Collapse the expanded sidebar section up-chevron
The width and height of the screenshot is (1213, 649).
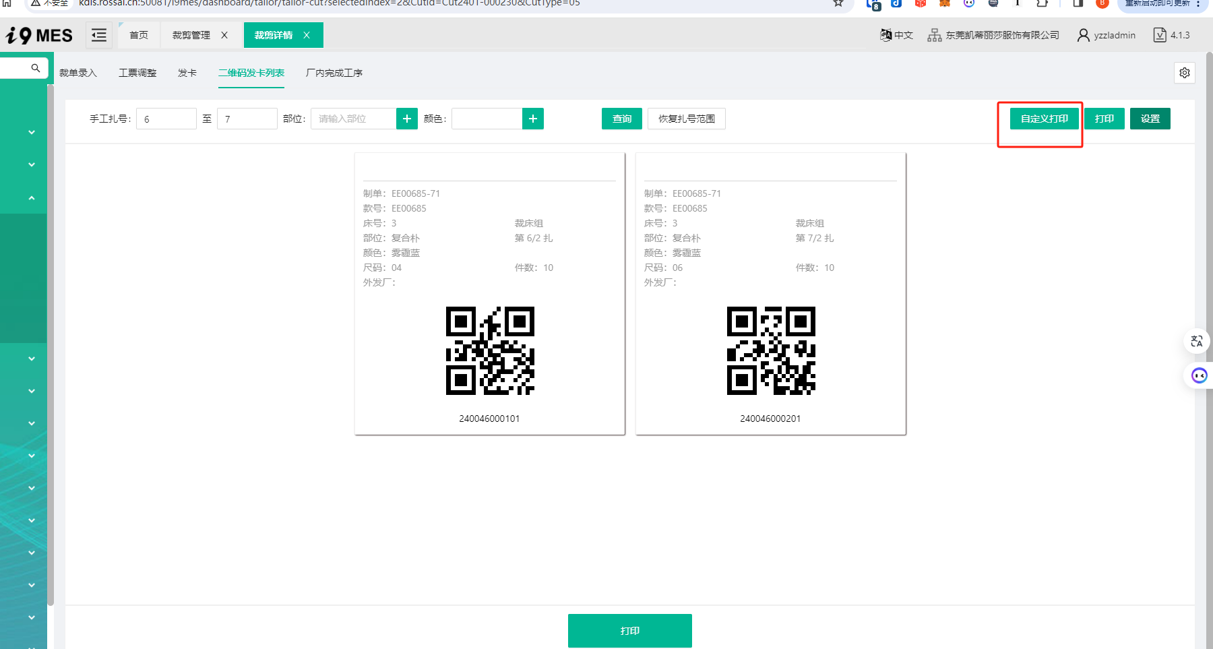pos(32,198)
